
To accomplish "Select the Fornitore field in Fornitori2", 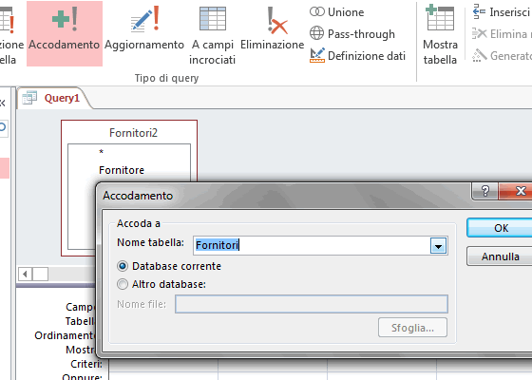I will (122, 170).
